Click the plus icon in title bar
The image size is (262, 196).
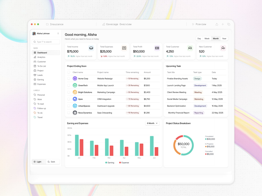223,24
